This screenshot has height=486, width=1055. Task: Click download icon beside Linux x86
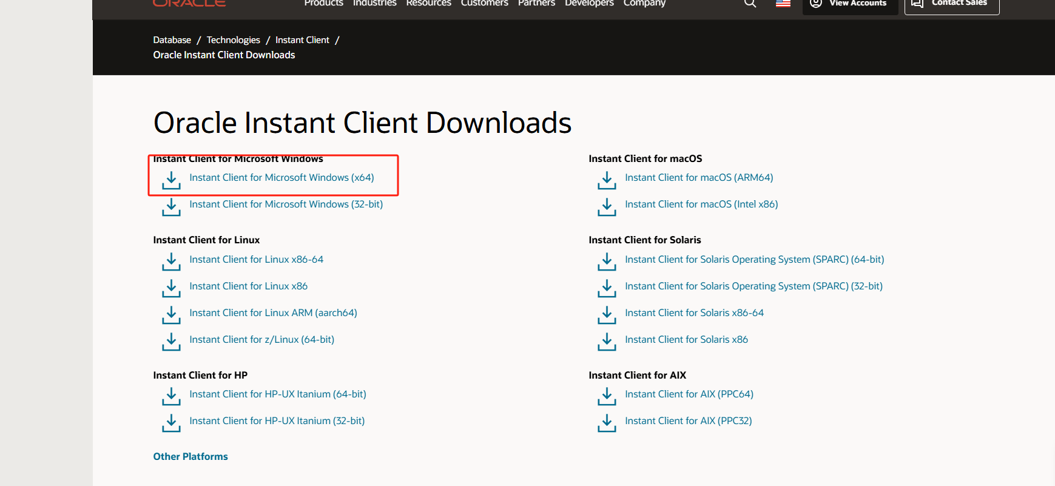coord(171,289)
